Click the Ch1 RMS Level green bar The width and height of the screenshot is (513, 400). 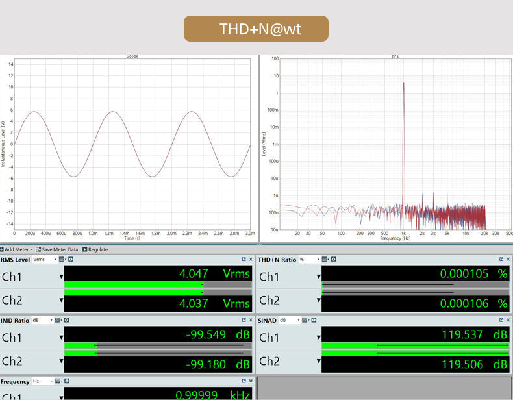pyautogui.click(x=133, y=284)
